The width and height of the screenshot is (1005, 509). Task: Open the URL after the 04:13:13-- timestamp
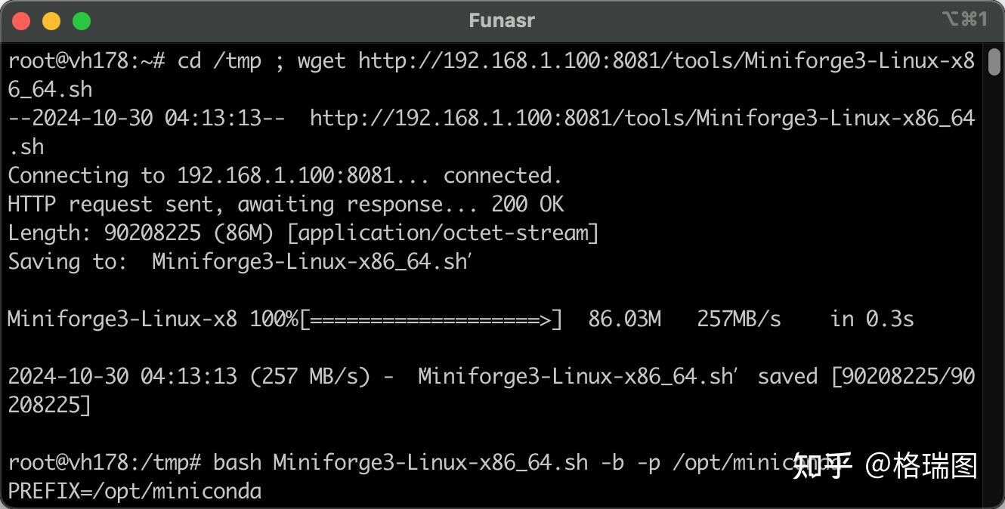click(x=642, y=118)
